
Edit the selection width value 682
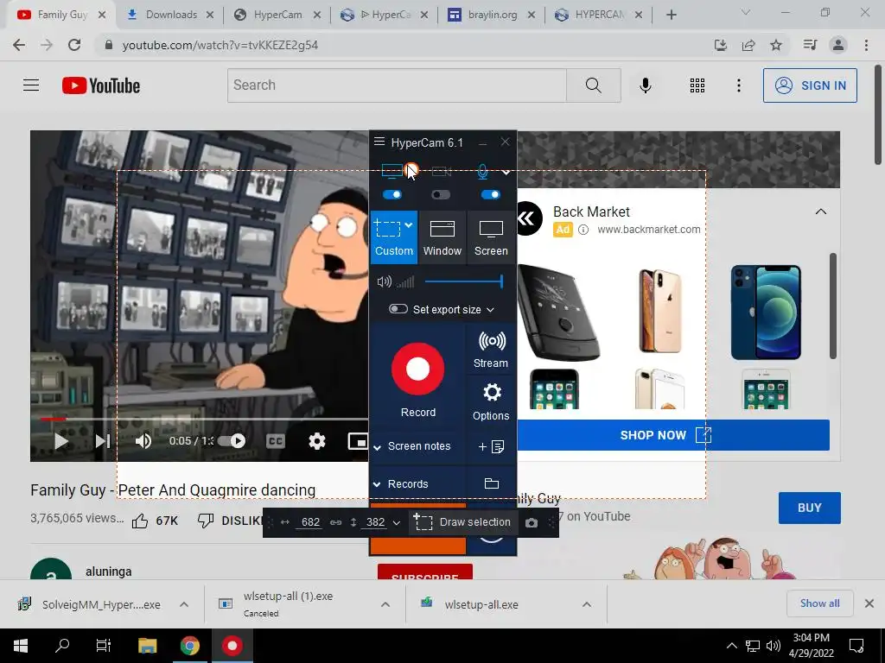coord(310,522)
